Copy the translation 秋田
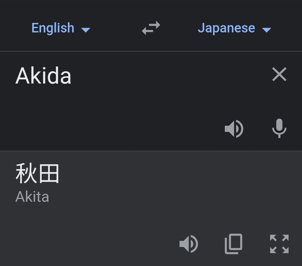Viewport: 302px width, 266px height. pos(233,244)
